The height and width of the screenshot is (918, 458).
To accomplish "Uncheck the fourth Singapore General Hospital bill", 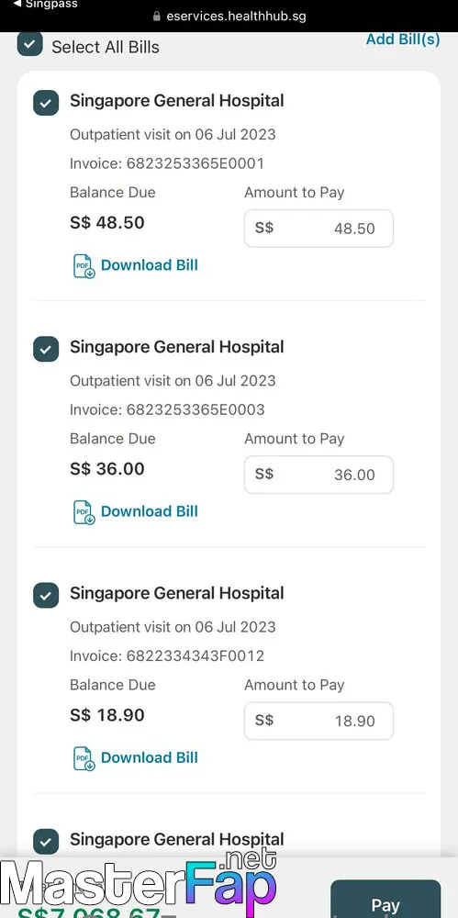I will [46, 842].
